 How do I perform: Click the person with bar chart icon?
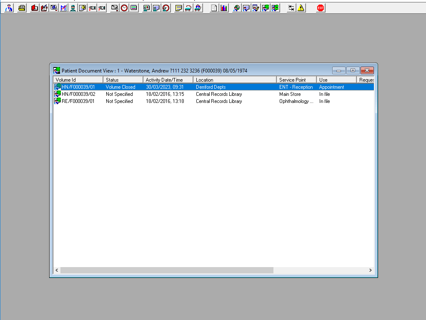point(146,8)
